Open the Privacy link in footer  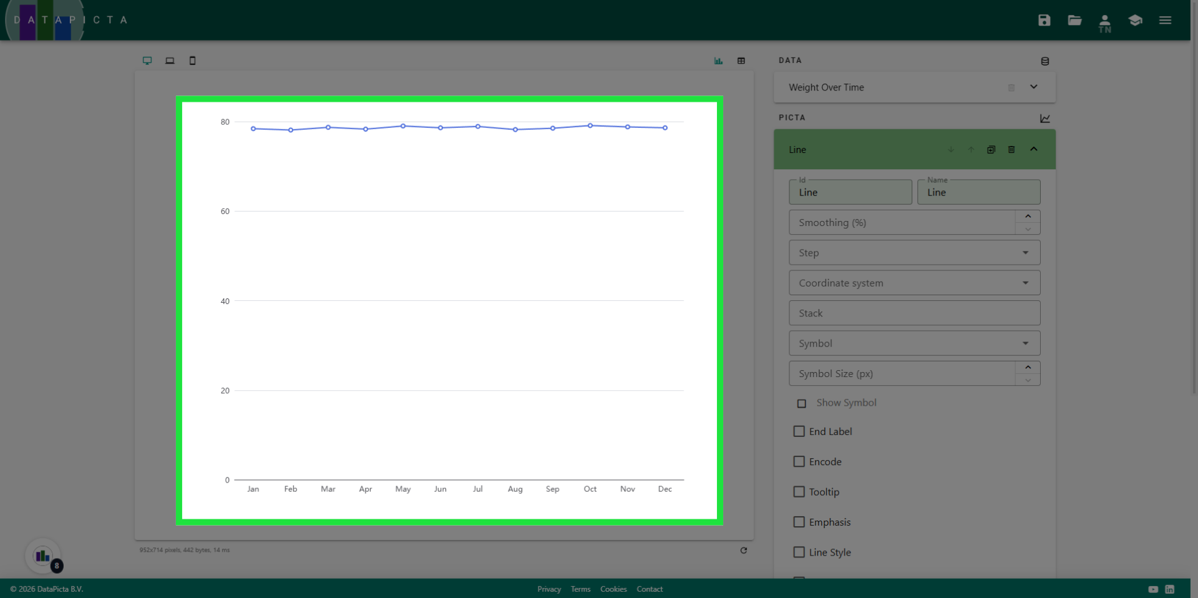(x=548, y=589)
